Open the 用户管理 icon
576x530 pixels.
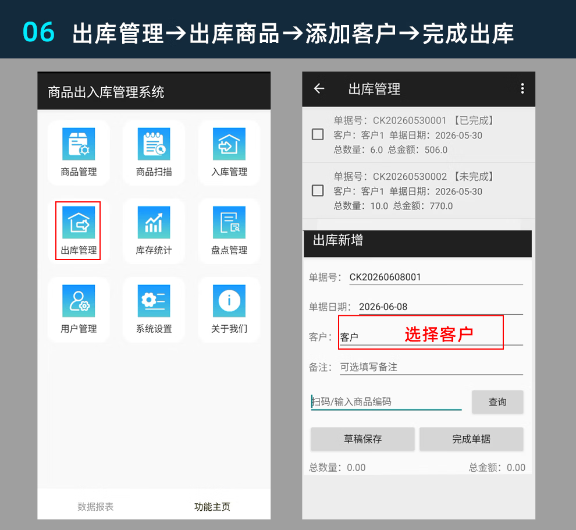[x=79, y=301]
